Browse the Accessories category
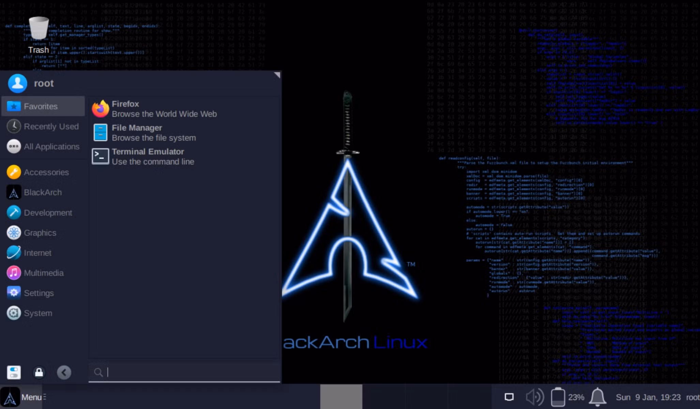 click(x=43, y=172)
